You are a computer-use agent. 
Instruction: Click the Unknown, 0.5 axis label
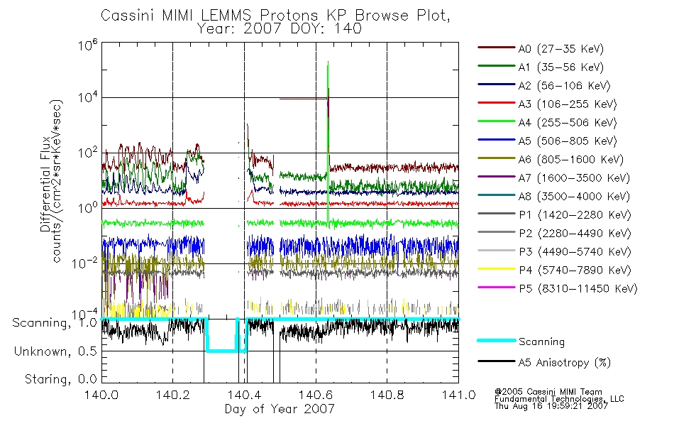[55, 351]
